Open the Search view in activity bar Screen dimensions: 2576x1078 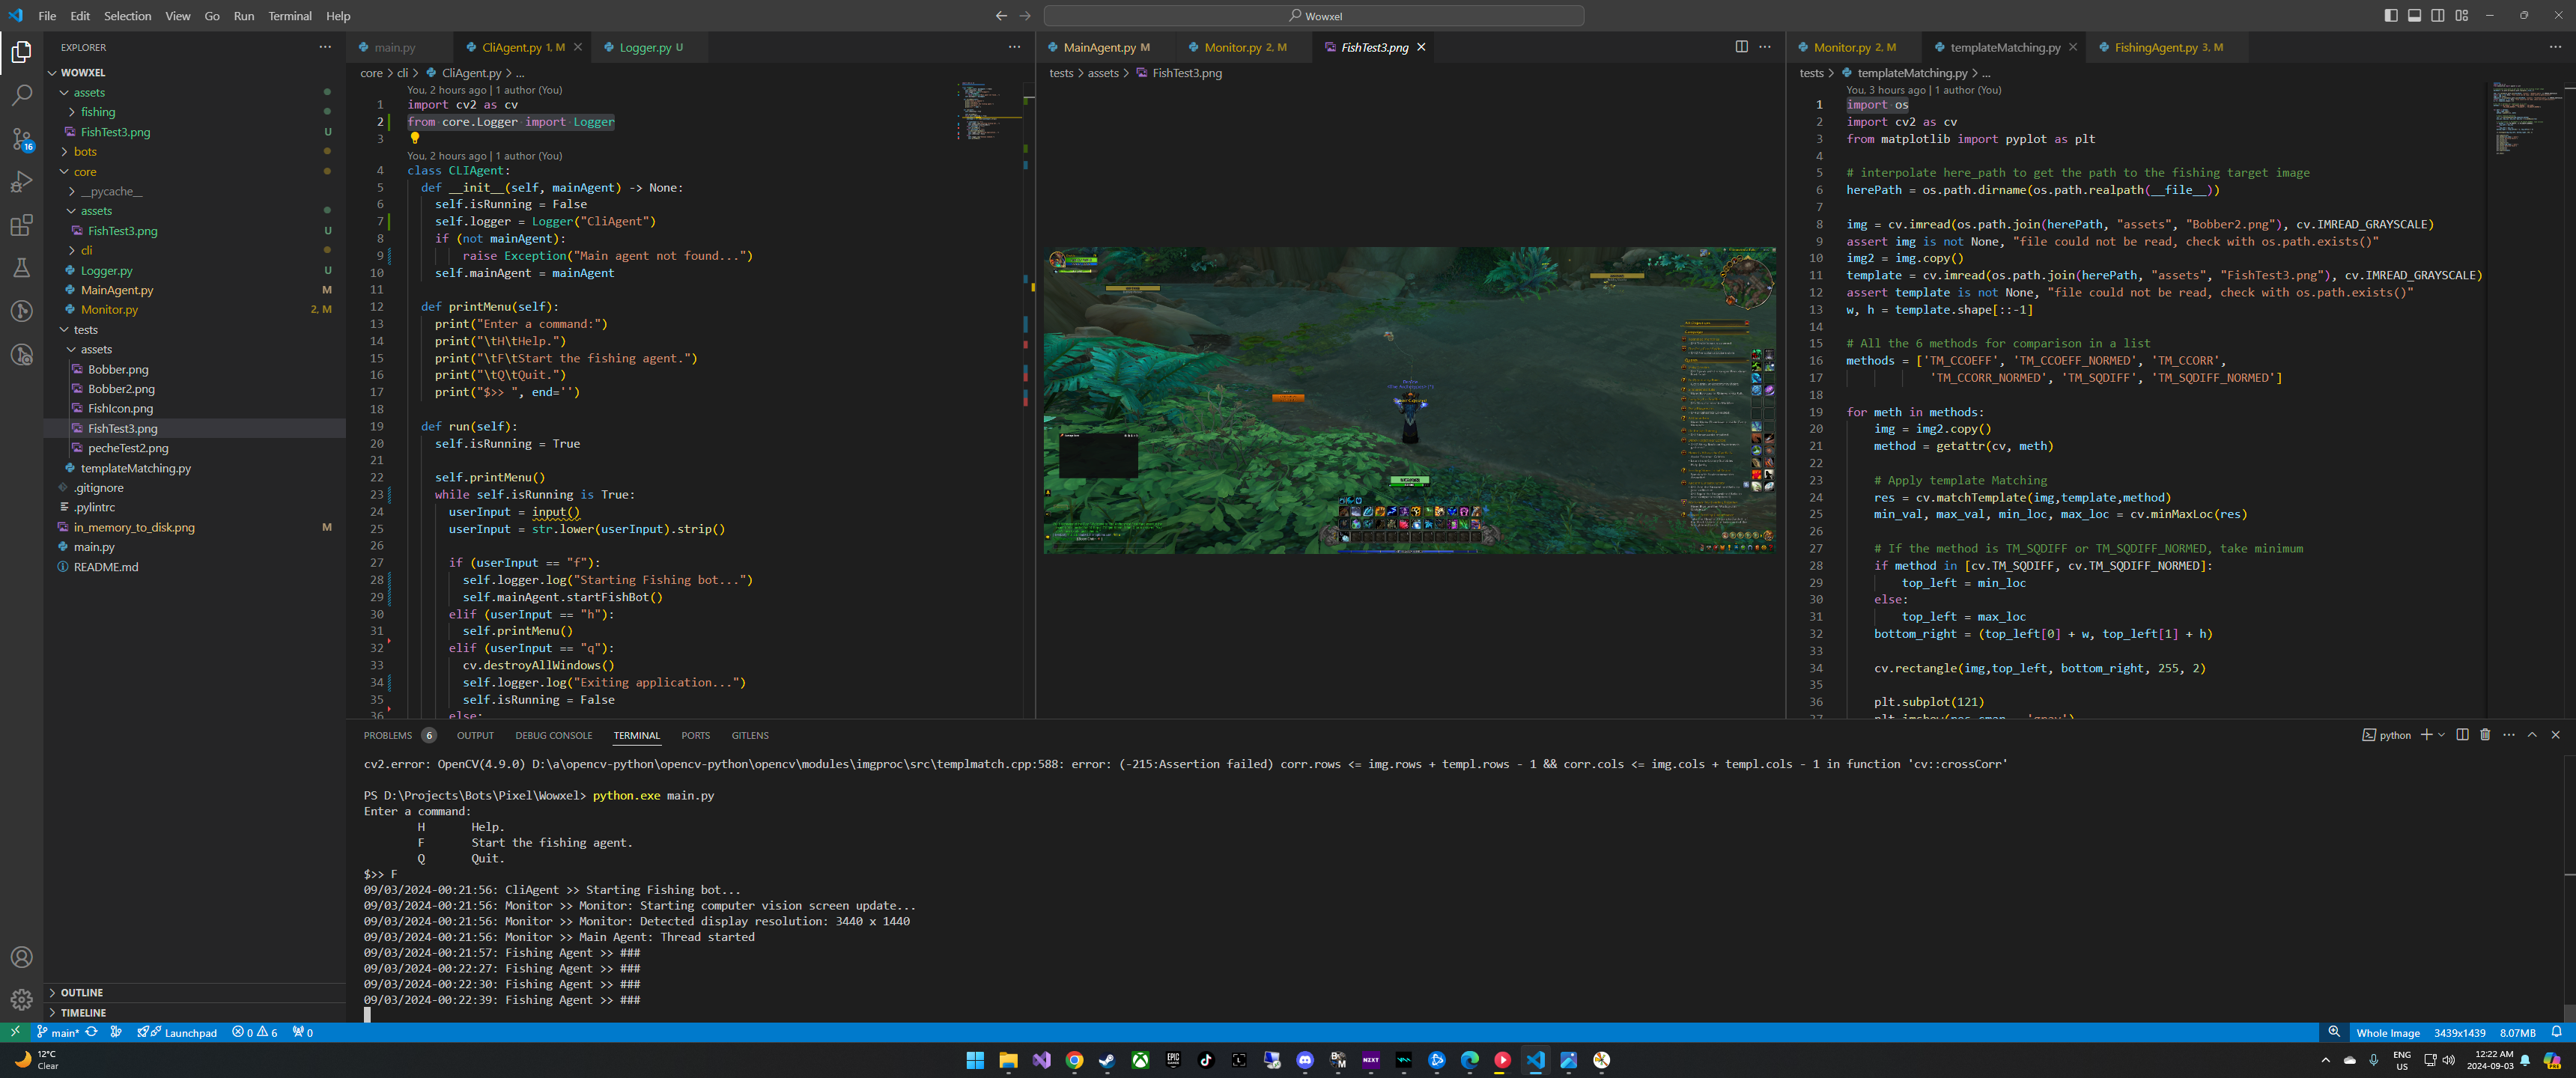[x=21, y=95]
